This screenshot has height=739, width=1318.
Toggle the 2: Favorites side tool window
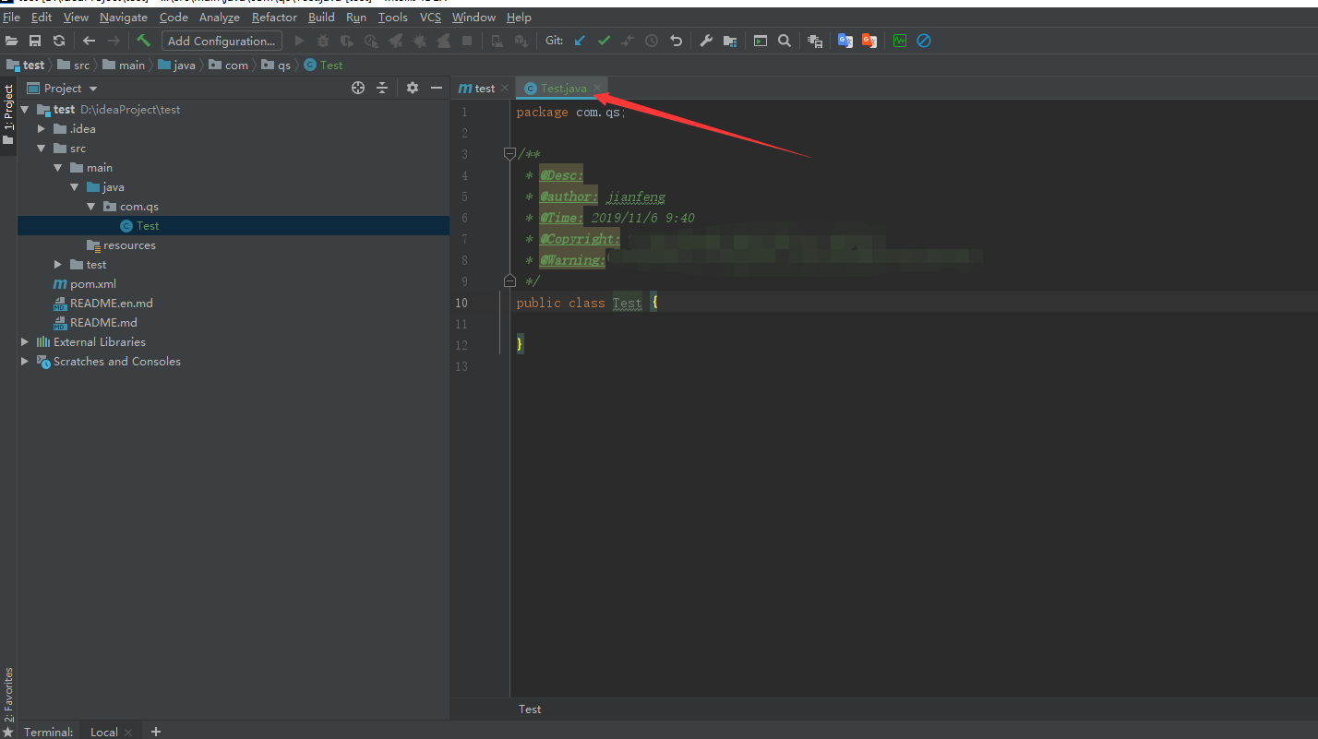click(8, 697)
